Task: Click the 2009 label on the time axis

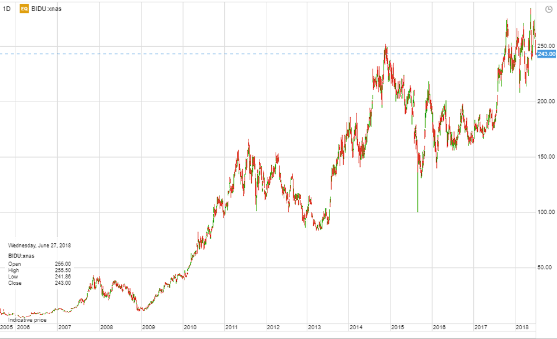Action: [x=148, y=327]
